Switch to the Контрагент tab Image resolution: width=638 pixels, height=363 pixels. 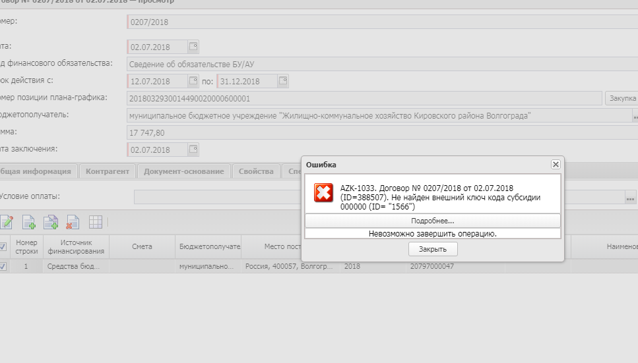pyautogui.click(x=108, y=171)
